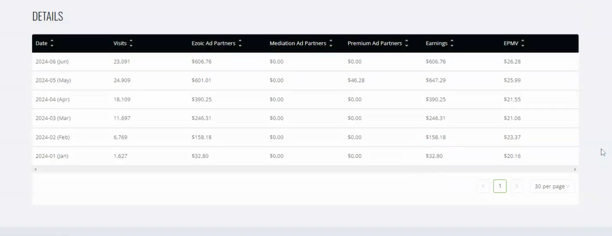Image resolution: width=612 pixels, height=236 pixels.
Task: Select page 1 in pagination
Action: pyautogui.click(x=500, y=186)
